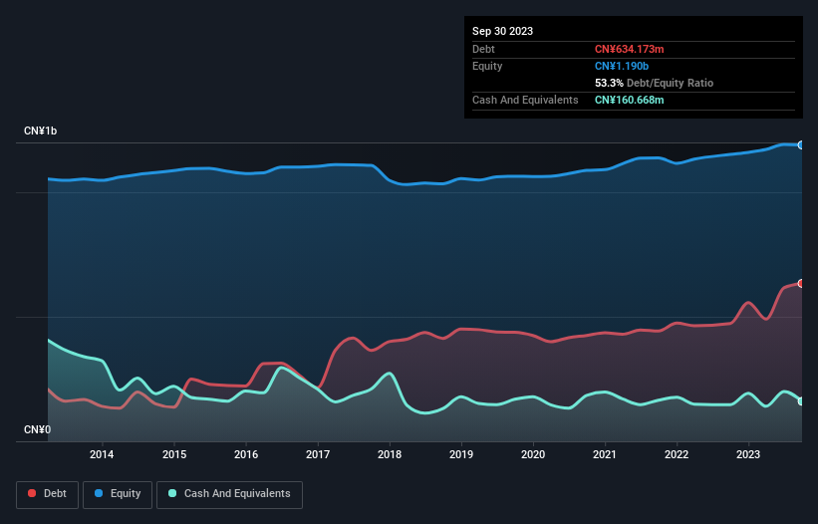Viewport: 818px width, 524px height.
Task: Click the 2020 axis label
Action: click(533, 454)
